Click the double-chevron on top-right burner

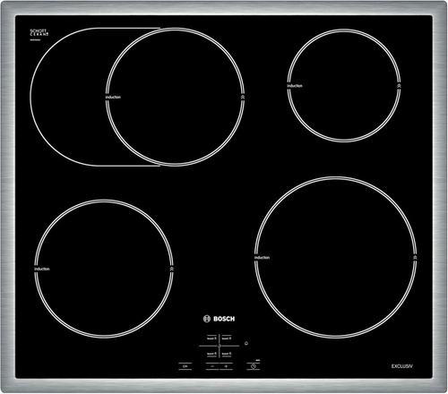[x=399, y=86]
